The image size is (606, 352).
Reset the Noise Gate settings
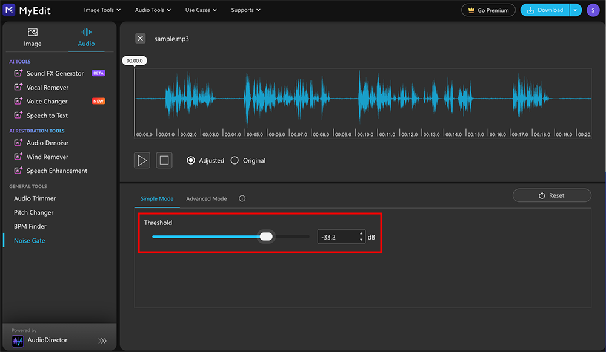(551, 195)
